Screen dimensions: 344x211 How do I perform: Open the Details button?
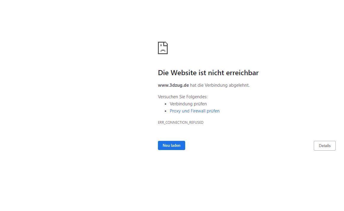click(x=324, y=146)
